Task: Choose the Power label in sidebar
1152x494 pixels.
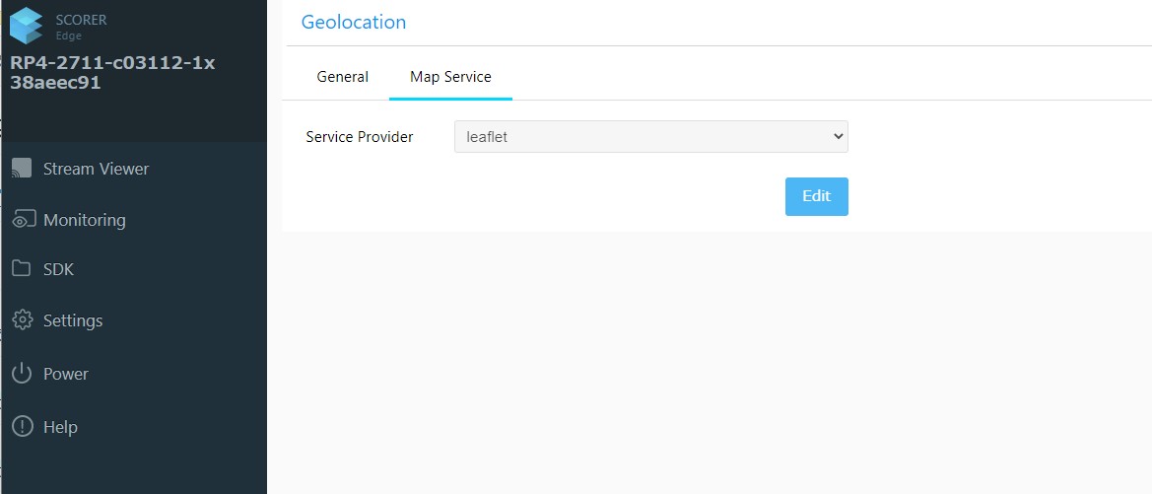Action: (65, 374)
